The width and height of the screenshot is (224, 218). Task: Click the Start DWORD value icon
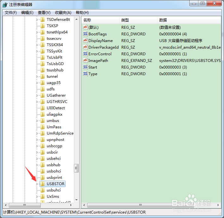[x=85, y=67]
